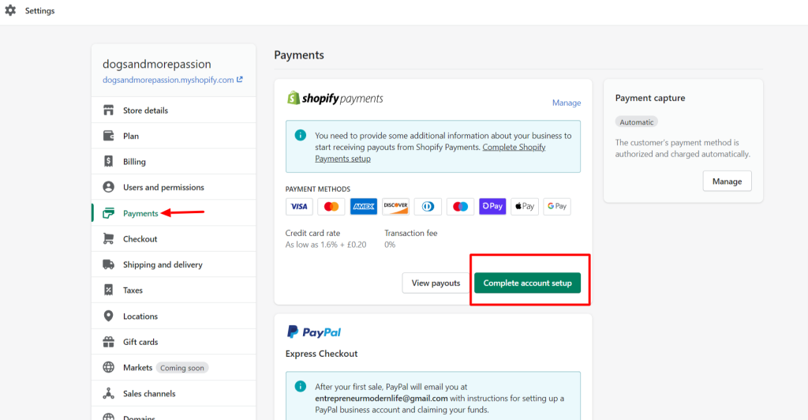Click the Billing dollar receipt icon

click(x=108, y=161)
